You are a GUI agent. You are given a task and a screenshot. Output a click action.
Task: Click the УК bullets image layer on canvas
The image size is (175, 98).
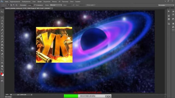(x=54, y=45)
